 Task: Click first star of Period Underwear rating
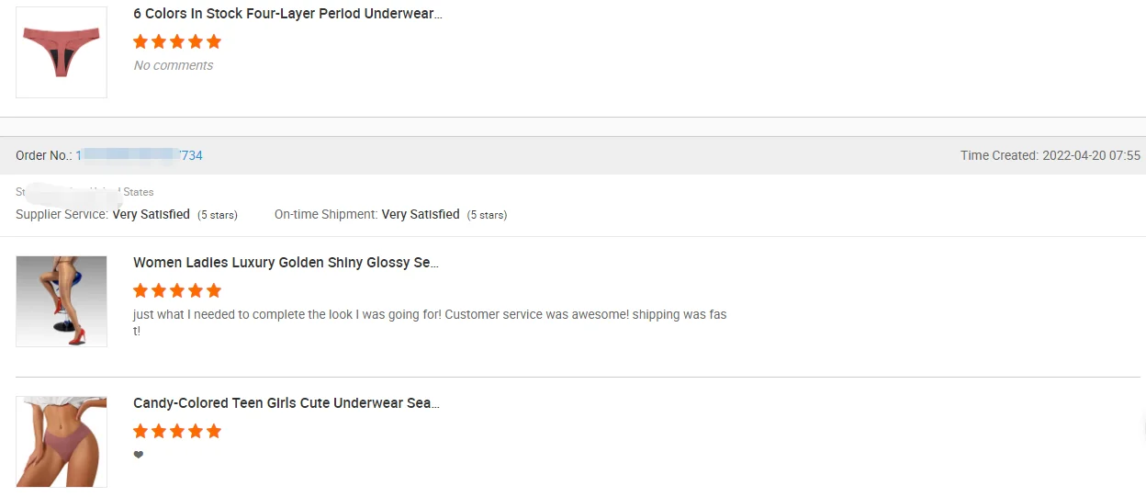140,41
